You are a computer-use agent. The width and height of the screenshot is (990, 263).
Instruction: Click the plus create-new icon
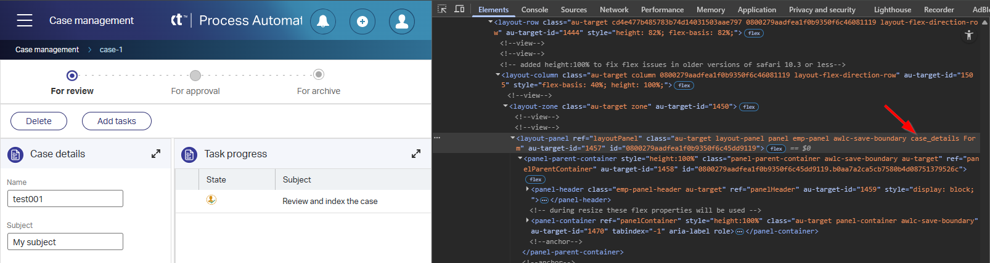(x=362, y=22)
